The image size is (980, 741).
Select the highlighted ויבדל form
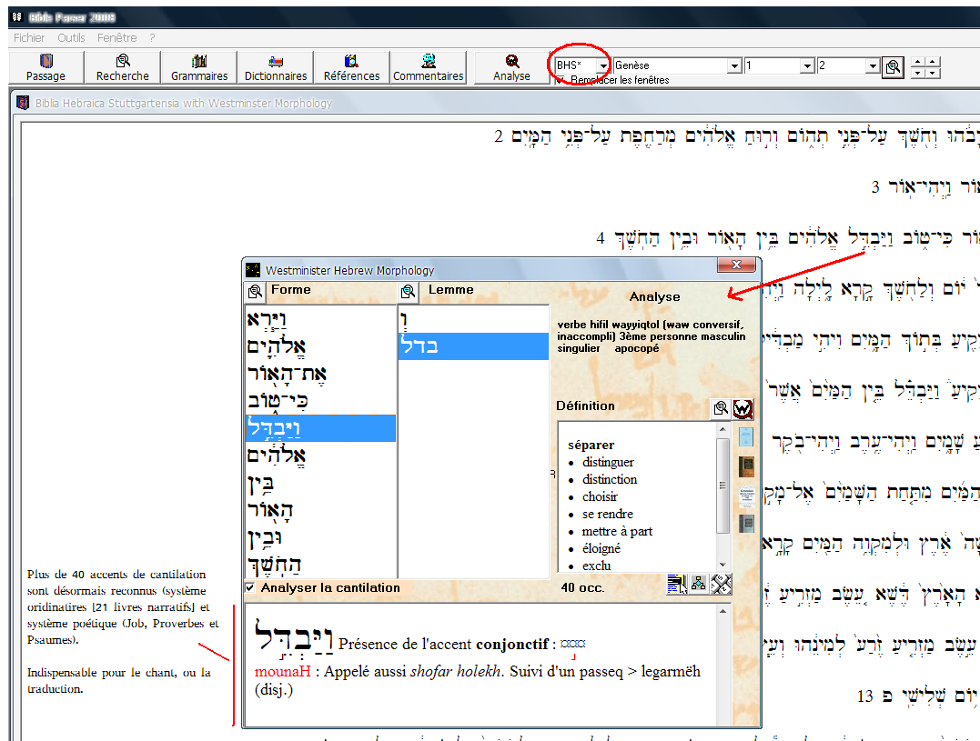[x=320, y=428]
